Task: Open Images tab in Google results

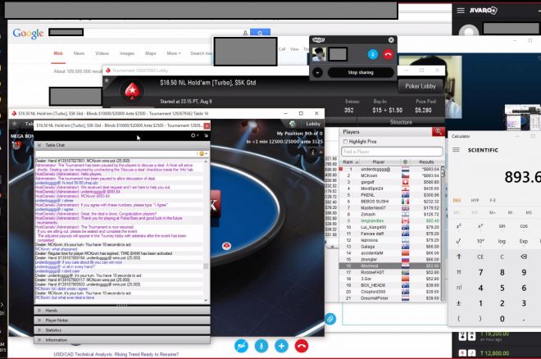Action: point(127,53)
